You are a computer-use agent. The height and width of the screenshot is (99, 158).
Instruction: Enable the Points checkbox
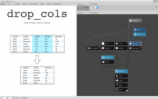click(21, 4)
